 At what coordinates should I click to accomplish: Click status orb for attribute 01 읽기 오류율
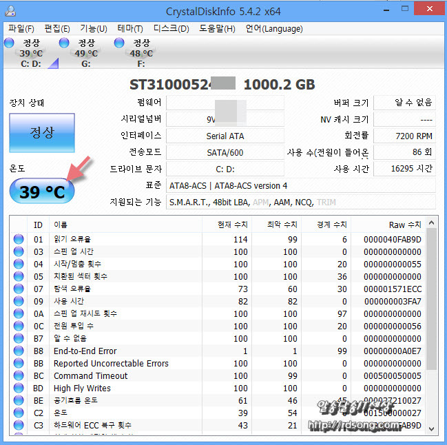click(19, 239)
